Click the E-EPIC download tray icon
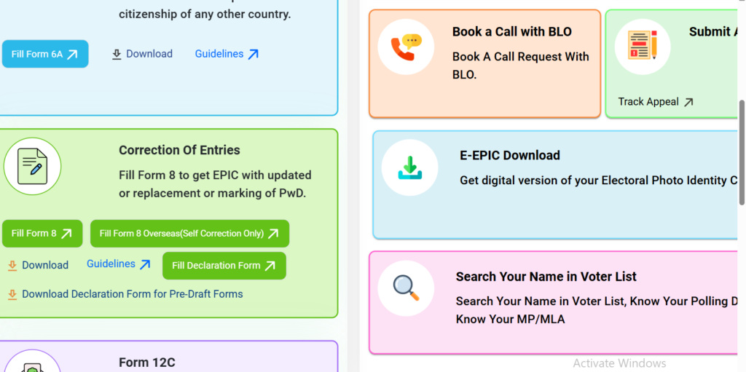This screenshot has width=746, height=372. (409, 167)
